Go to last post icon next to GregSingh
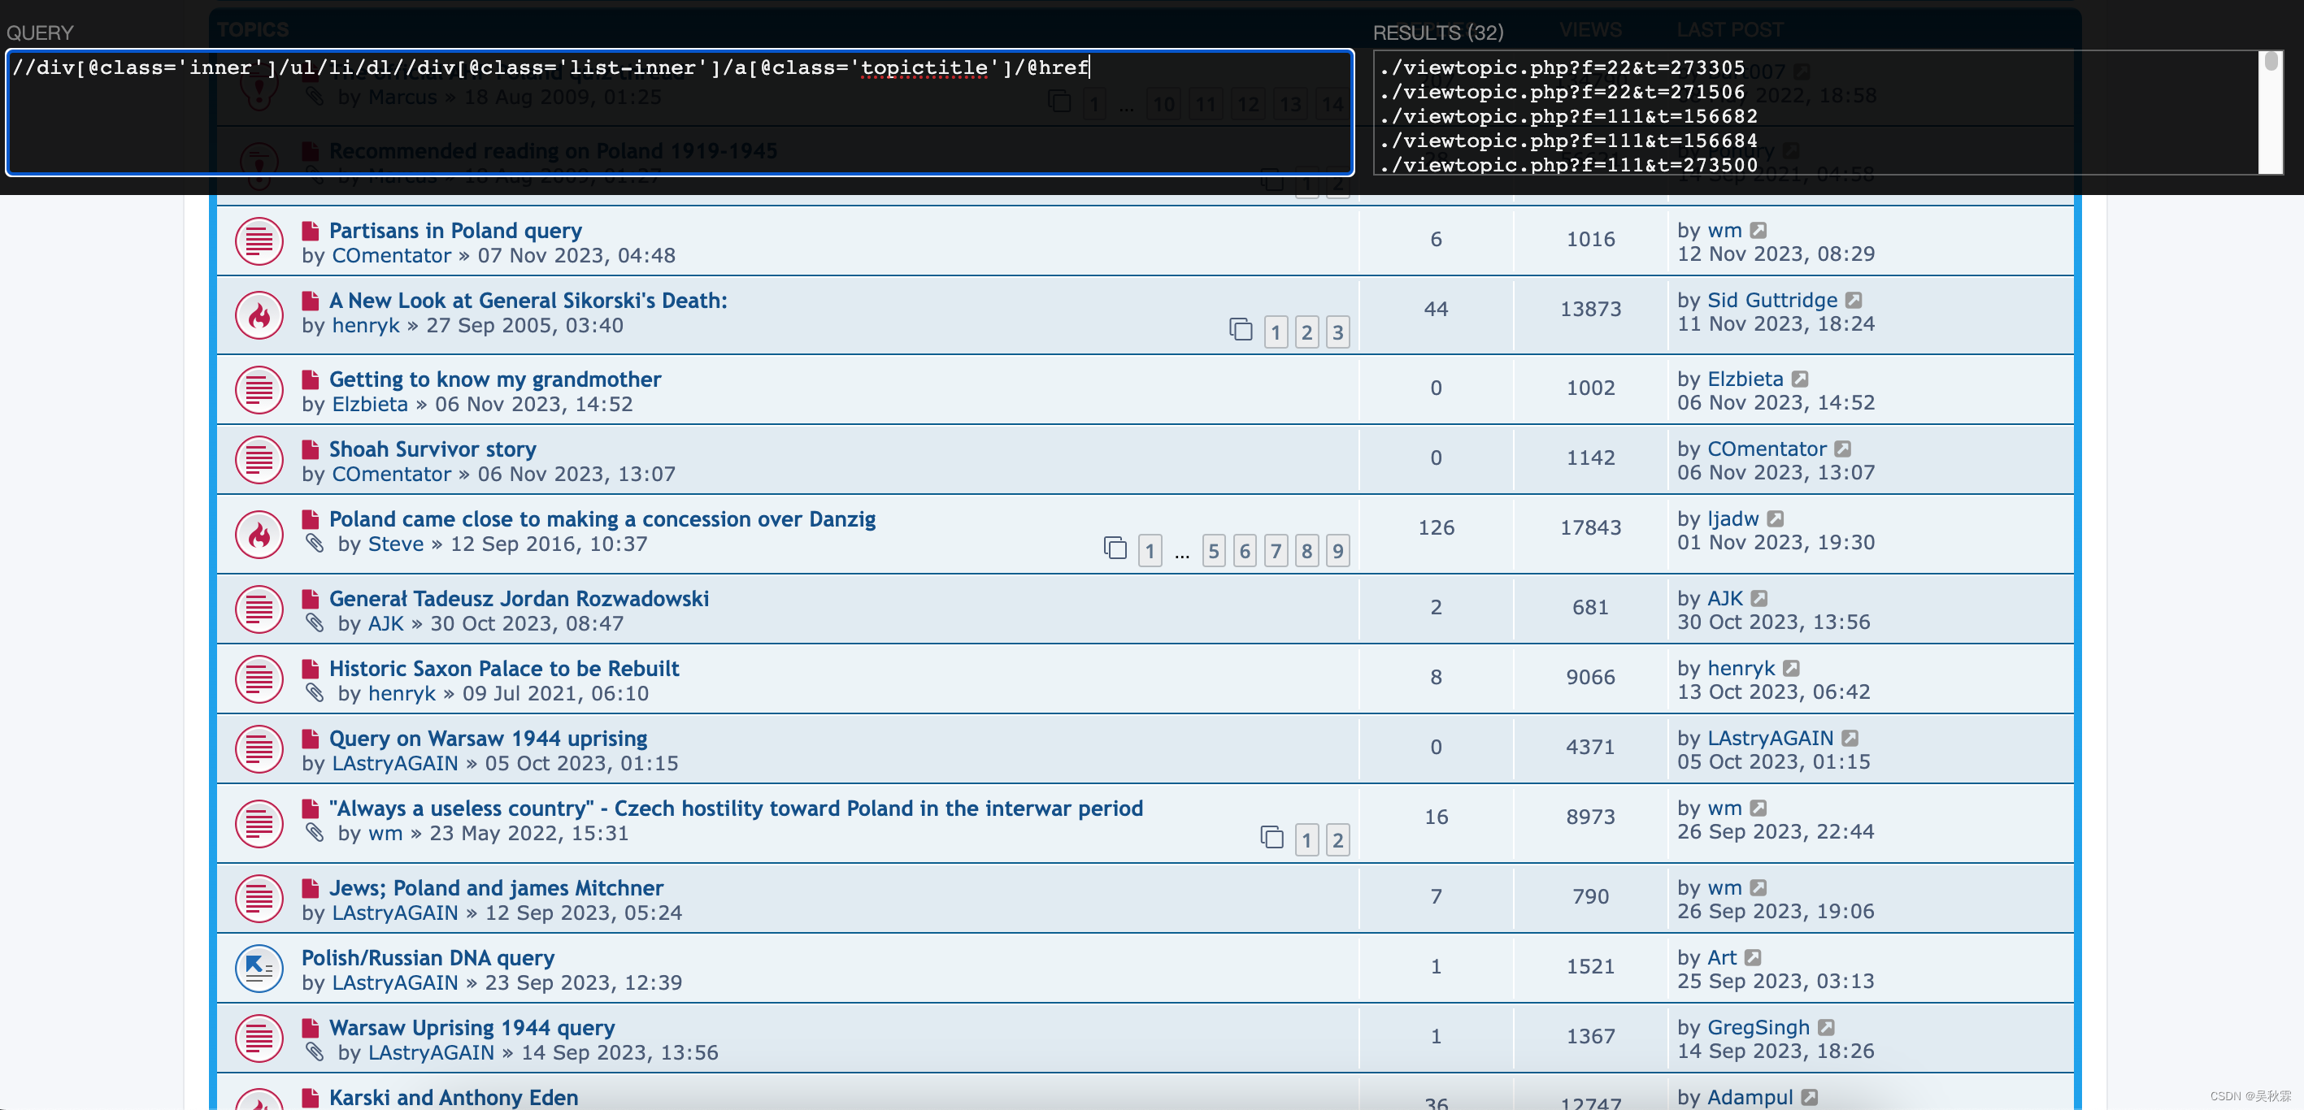 tap(1827, 1027)
